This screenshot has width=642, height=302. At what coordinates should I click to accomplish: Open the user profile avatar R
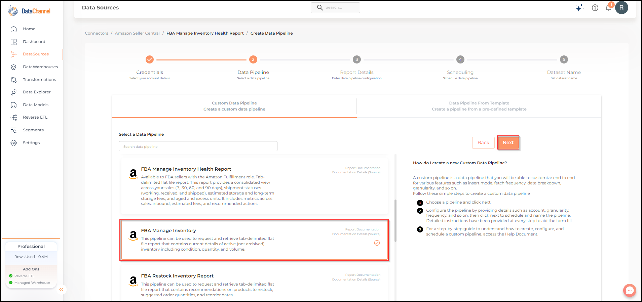(x=621, y=7)
